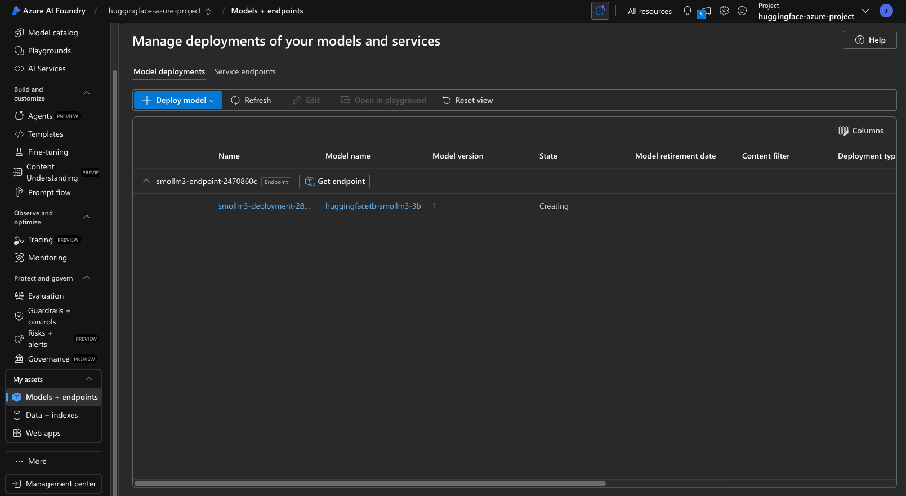The width and height of the screenshot is (906, 496).
Task: Open the settings gear icon
Action: tap(724, 11)
